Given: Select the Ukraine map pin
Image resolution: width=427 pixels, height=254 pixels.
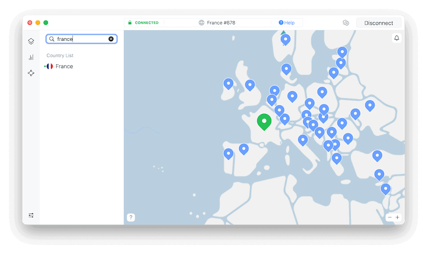Looking at the screenshot, I should click(370, 106).
